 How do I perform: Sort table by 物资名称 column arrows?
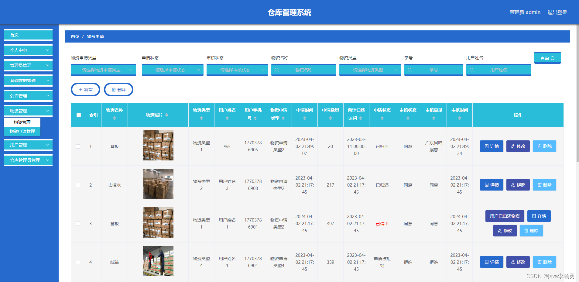(115, 118)
